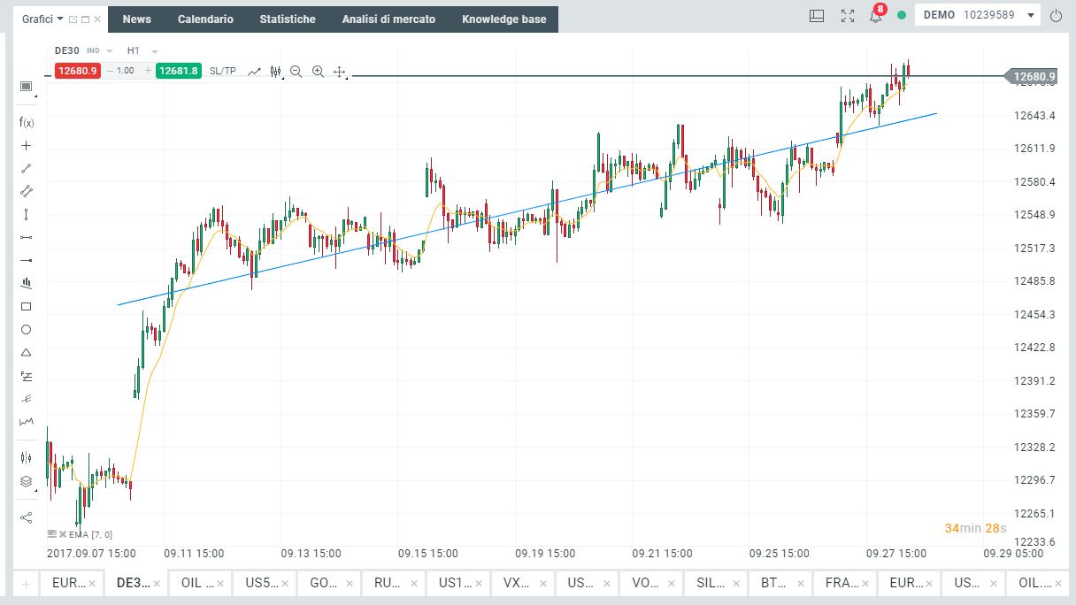Screen dimensions: 1076x605
Task: Switch to the Calendario tab
Action: click(205, 19)
